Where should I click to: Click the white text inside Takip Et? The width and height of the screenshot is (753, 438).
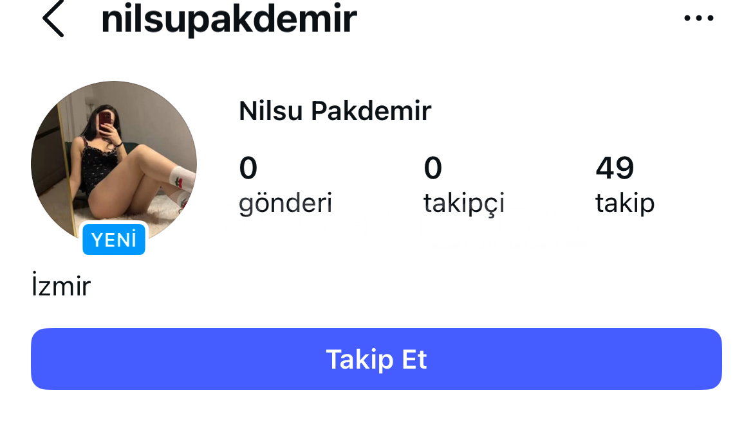click(x=376, y=359)
